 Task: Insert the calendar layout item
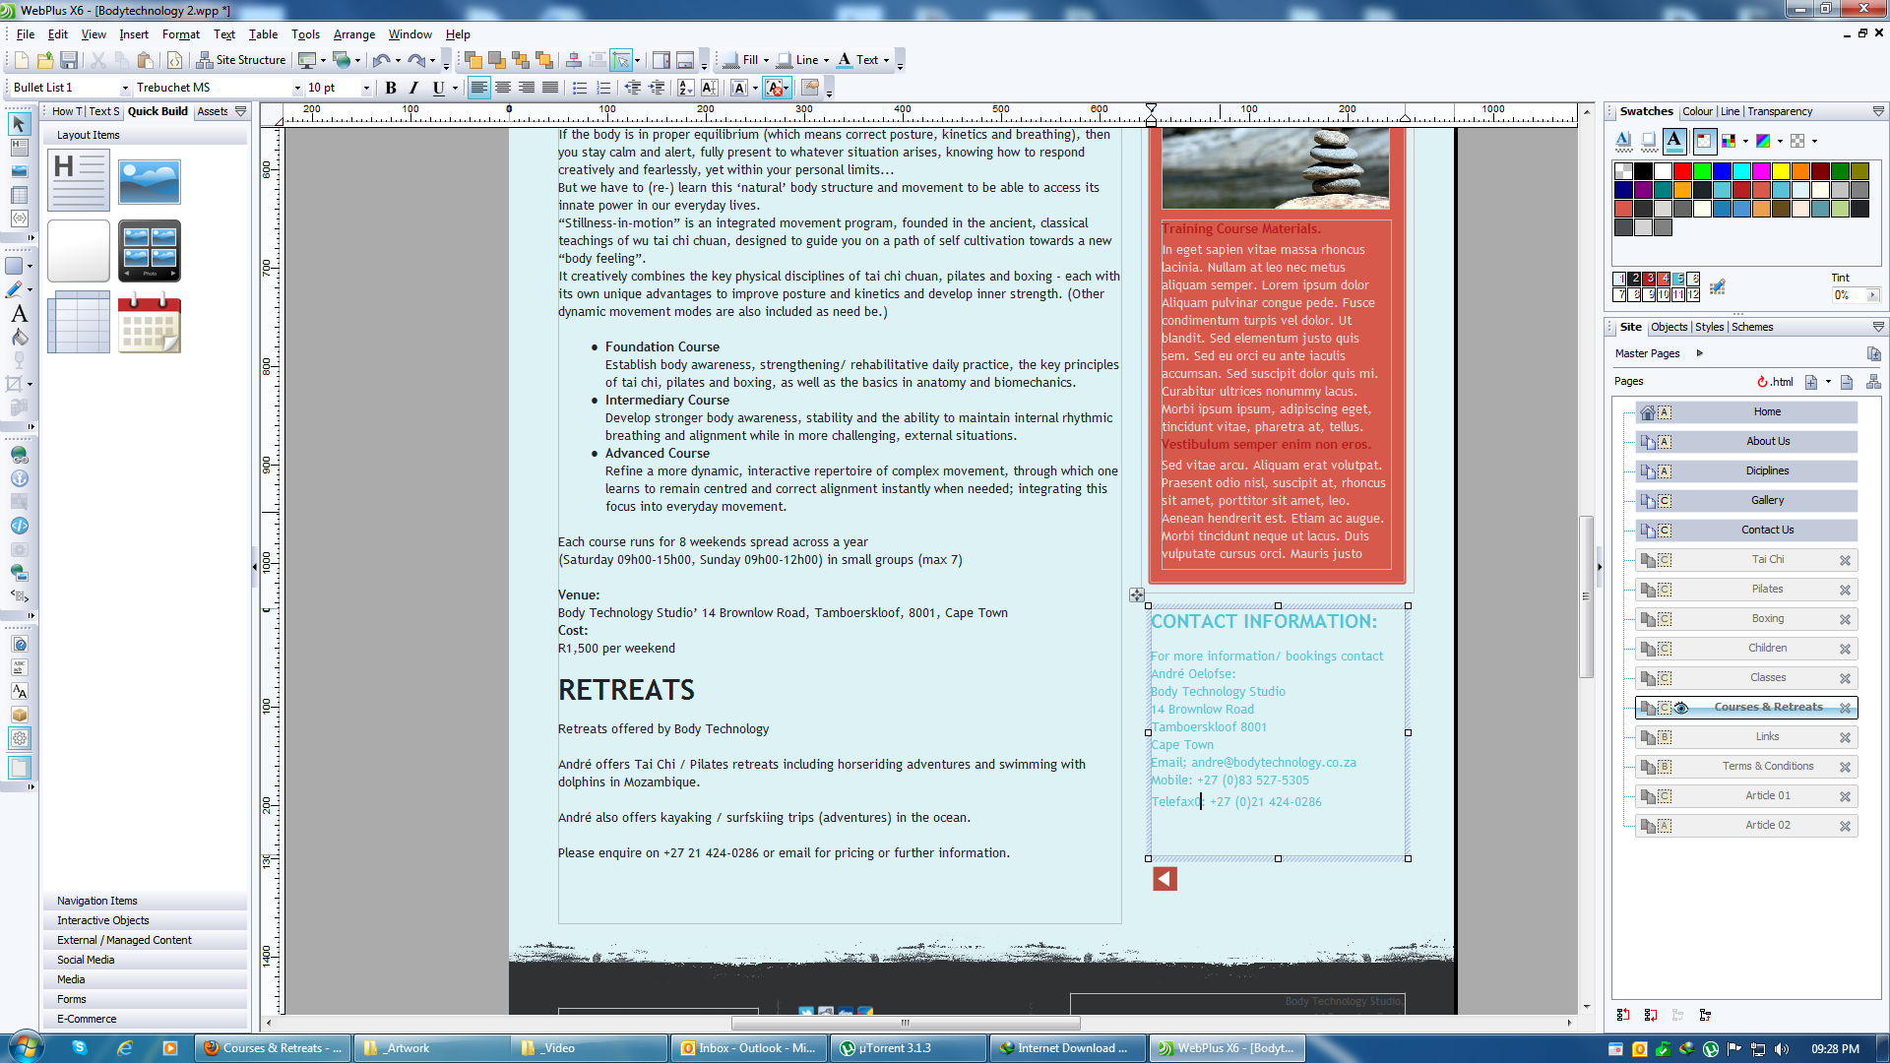click(x=149, y=323)
